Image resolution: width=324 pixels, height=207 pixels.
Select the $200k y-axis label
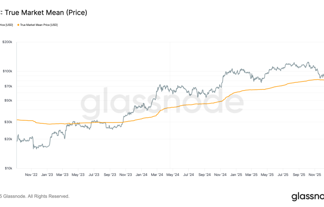(x=8, y=42)
